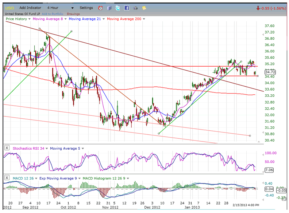This screenshot has width=289, height=213.
Task: Close the MACD indicator panel
Action: (x=7, y=177)
